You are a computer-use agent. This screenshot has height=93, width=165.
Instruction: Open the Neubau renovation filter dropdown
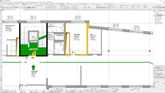coord(132,90)
